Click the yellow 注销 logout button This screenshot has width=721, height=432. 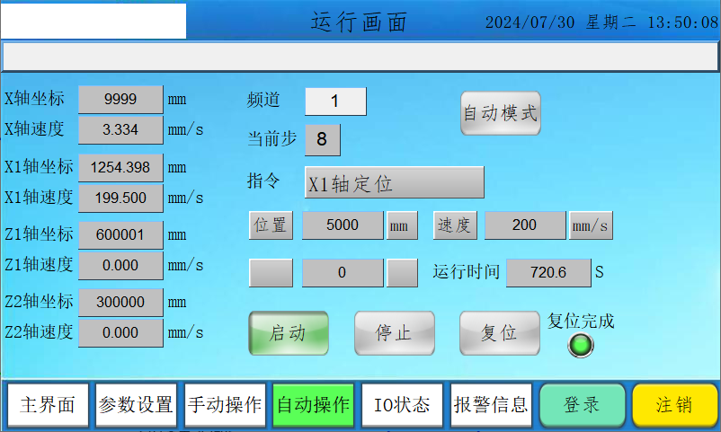[x=674, y=405]
